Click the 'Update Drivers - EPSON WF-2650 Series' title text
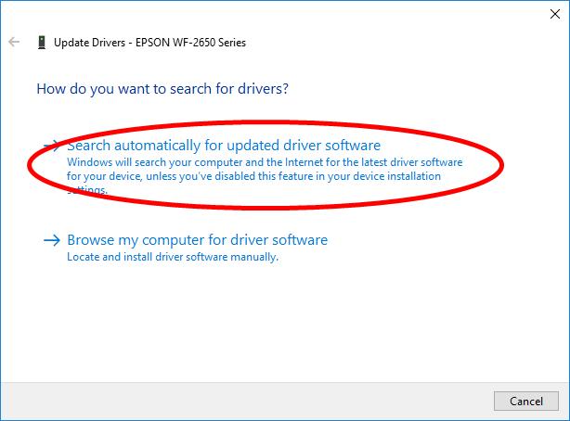The image size is (570, 421). point(149,43)
